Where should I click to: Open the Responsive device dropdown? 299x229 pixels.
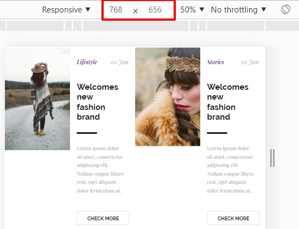tap(66, 10)
